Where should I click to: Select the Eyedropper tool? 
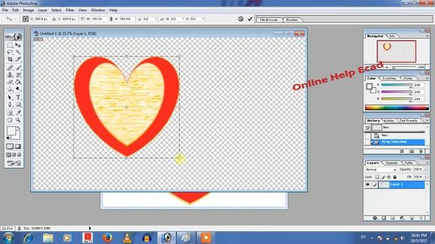click(x=18, y=113)
